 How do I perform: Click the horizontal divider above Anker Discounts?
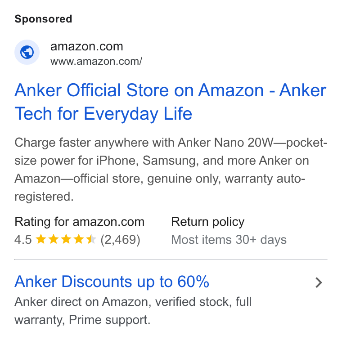[x=171, y=260]
